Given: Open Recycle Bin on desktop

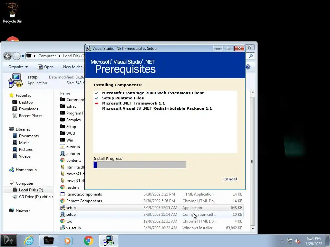Looking at the screenshot, I should [13, 13].
